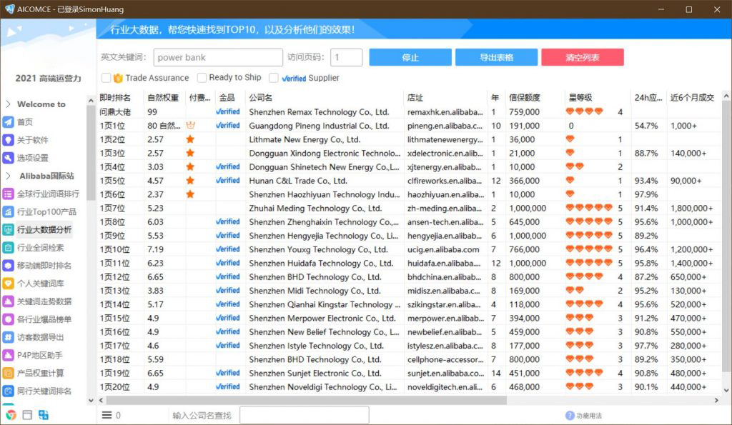The width and height of the screenshot is (732, 425).
Task: Open 全球行业词语排行 list icon
Action: [x=8, y=194]
